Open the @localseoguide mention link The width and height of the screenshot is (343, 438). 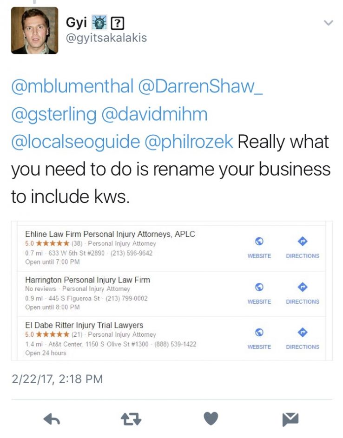(x=75, y=142)
